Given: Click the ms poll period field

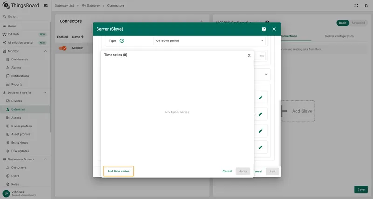Looking at the screenshot, I should pos(260,56).
